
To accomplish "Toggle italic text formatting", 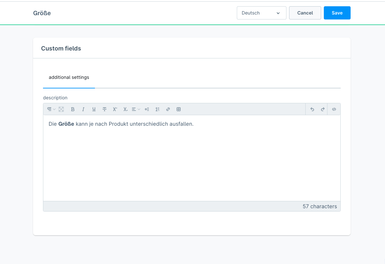I will coord(83,109).
